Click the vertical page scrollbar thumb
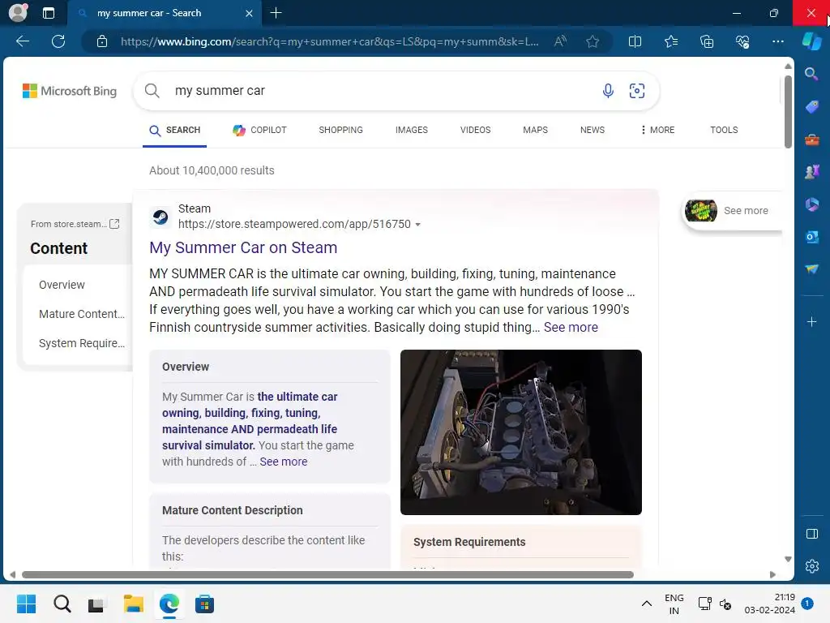Viewport: 830px width, 623px height. (x=788, y=111)
